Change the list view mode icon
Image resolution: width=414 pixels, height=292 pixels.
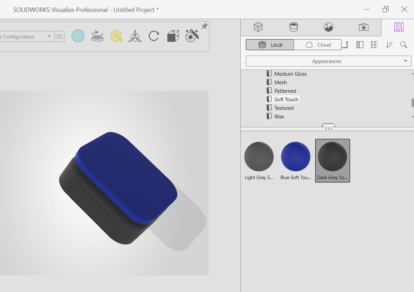[374, 45]
